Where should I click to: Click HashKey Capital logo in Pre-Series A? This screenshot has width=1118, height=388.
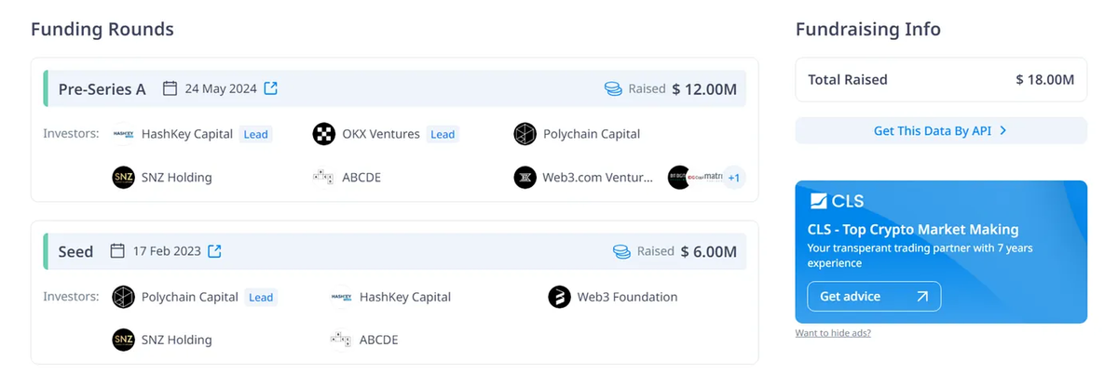(x=124, y=134)
